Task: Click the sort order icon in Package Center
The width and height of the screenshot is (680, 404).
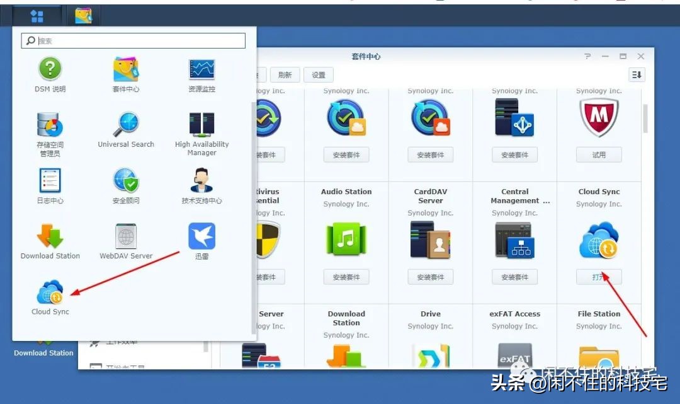Action: pyautogui.click(x=636, y=74)
